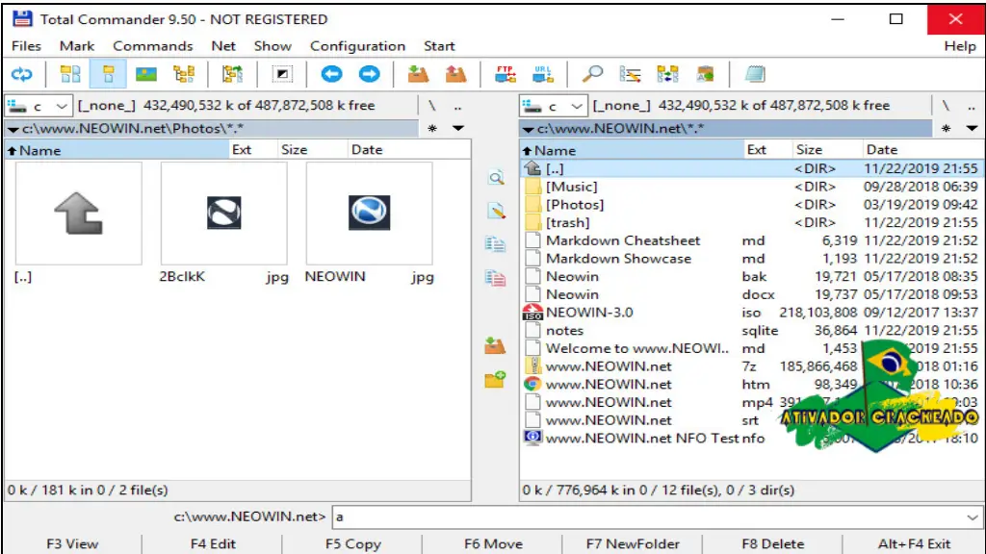Sort right panel by Date column header
This screenshot has height=554, width=986.
point(921,149)
